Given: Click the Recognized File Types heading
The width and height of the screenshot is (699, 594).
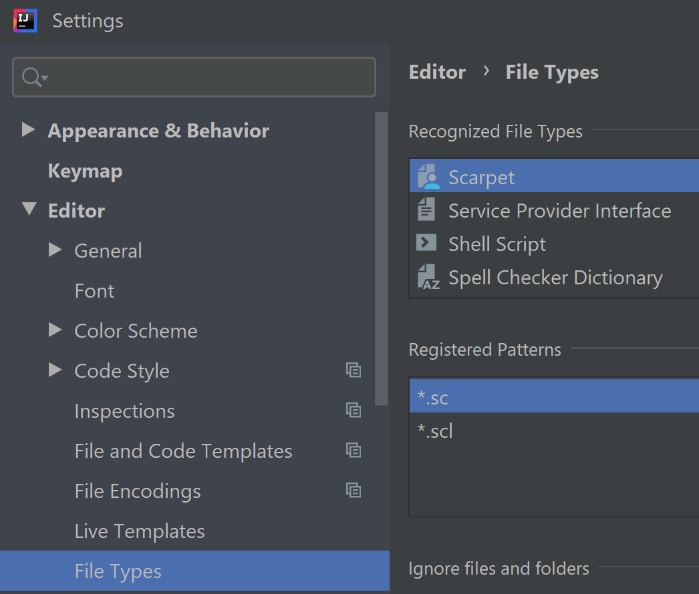Looking at the screenshot, I should pyautogui.click(x=496, y=131).
